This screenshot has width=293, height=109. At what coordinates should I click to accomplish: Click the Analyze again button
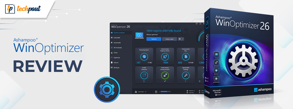point(169,39)
